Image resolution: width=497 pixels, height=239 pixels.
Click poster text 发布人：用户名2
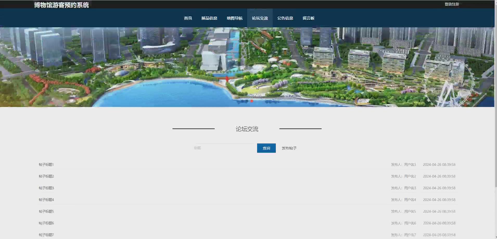(x=403, y=176)
